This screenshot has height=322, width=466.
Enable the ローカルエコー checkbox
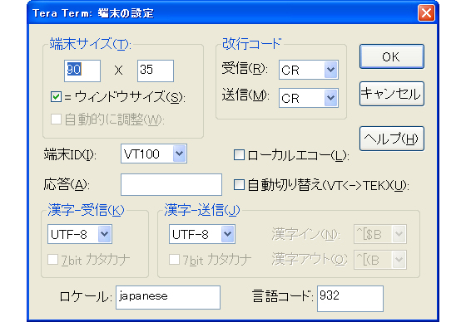point(239,155)
